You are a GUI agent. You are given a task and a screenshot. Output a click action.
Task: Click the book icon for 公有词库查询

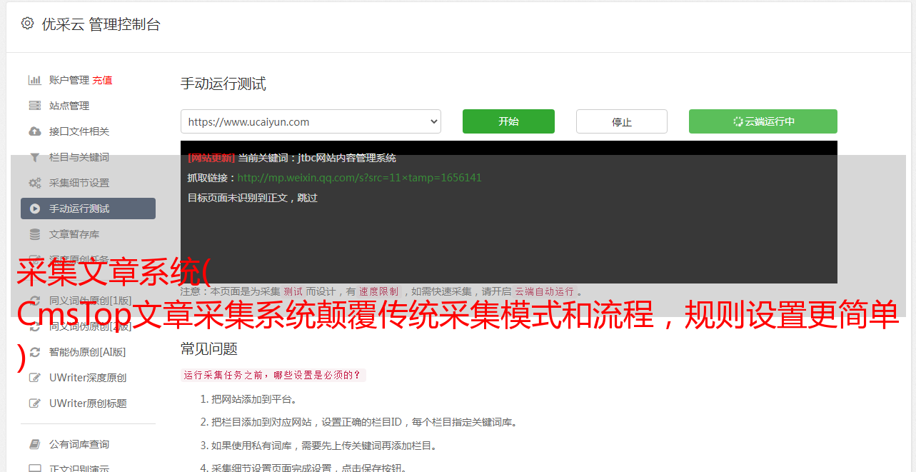(34, 444)
